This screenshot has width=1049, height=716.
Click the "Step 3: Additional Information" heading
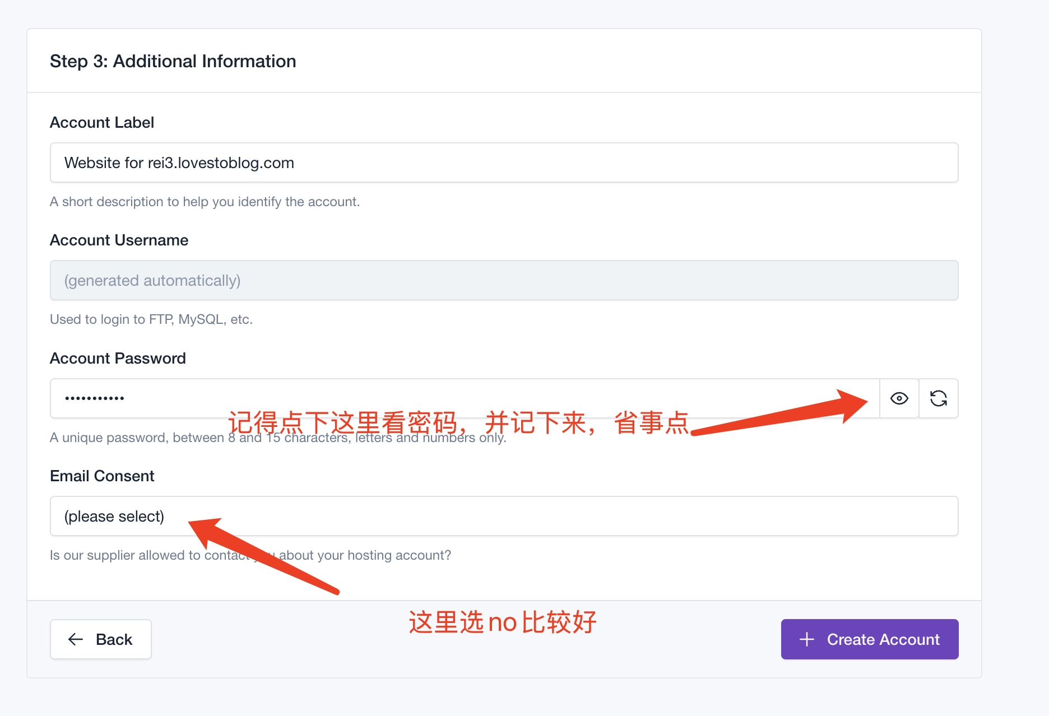pyautogui.click(x=173, y=61)
